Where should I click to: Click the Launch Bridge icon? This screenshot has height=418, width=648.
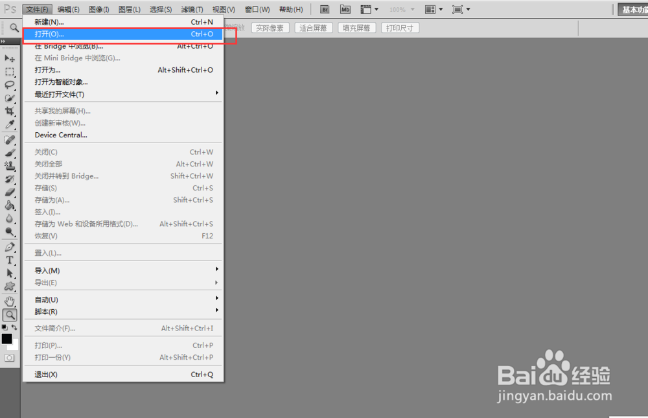(x=325, y=10)
